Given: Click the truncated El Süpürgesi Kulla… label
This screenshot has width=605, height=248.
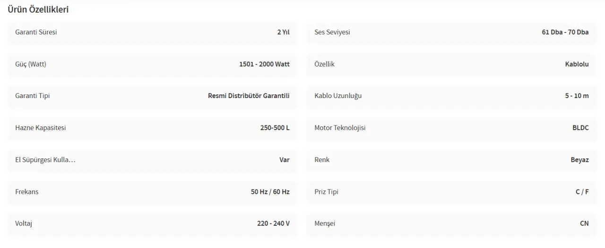Looking at the screenshot, I should (x=45, y=160).
